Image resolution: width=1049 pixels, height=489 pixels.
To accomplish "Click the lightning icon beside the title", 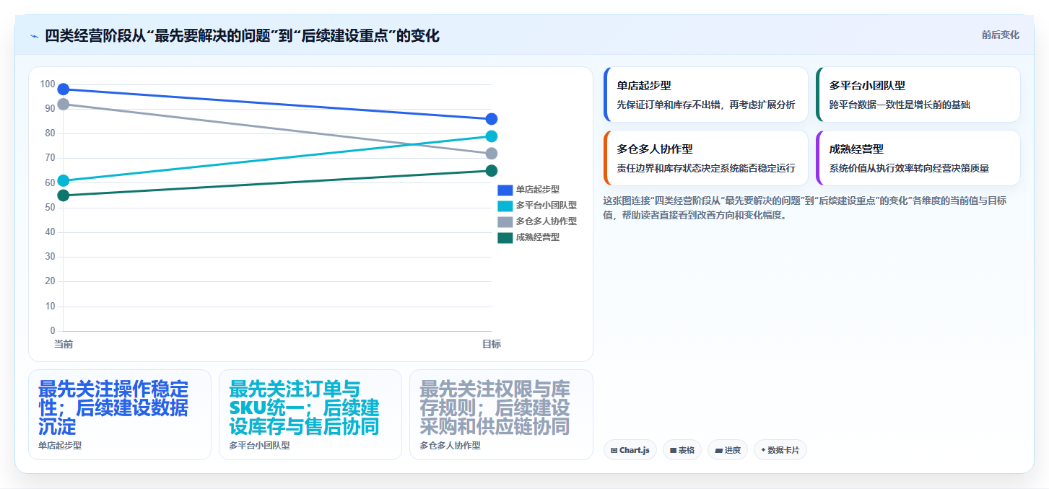I will (x=34, y=36).
